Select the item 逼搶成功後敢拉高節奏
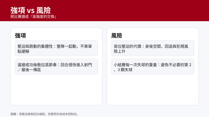 pos(56,67)
